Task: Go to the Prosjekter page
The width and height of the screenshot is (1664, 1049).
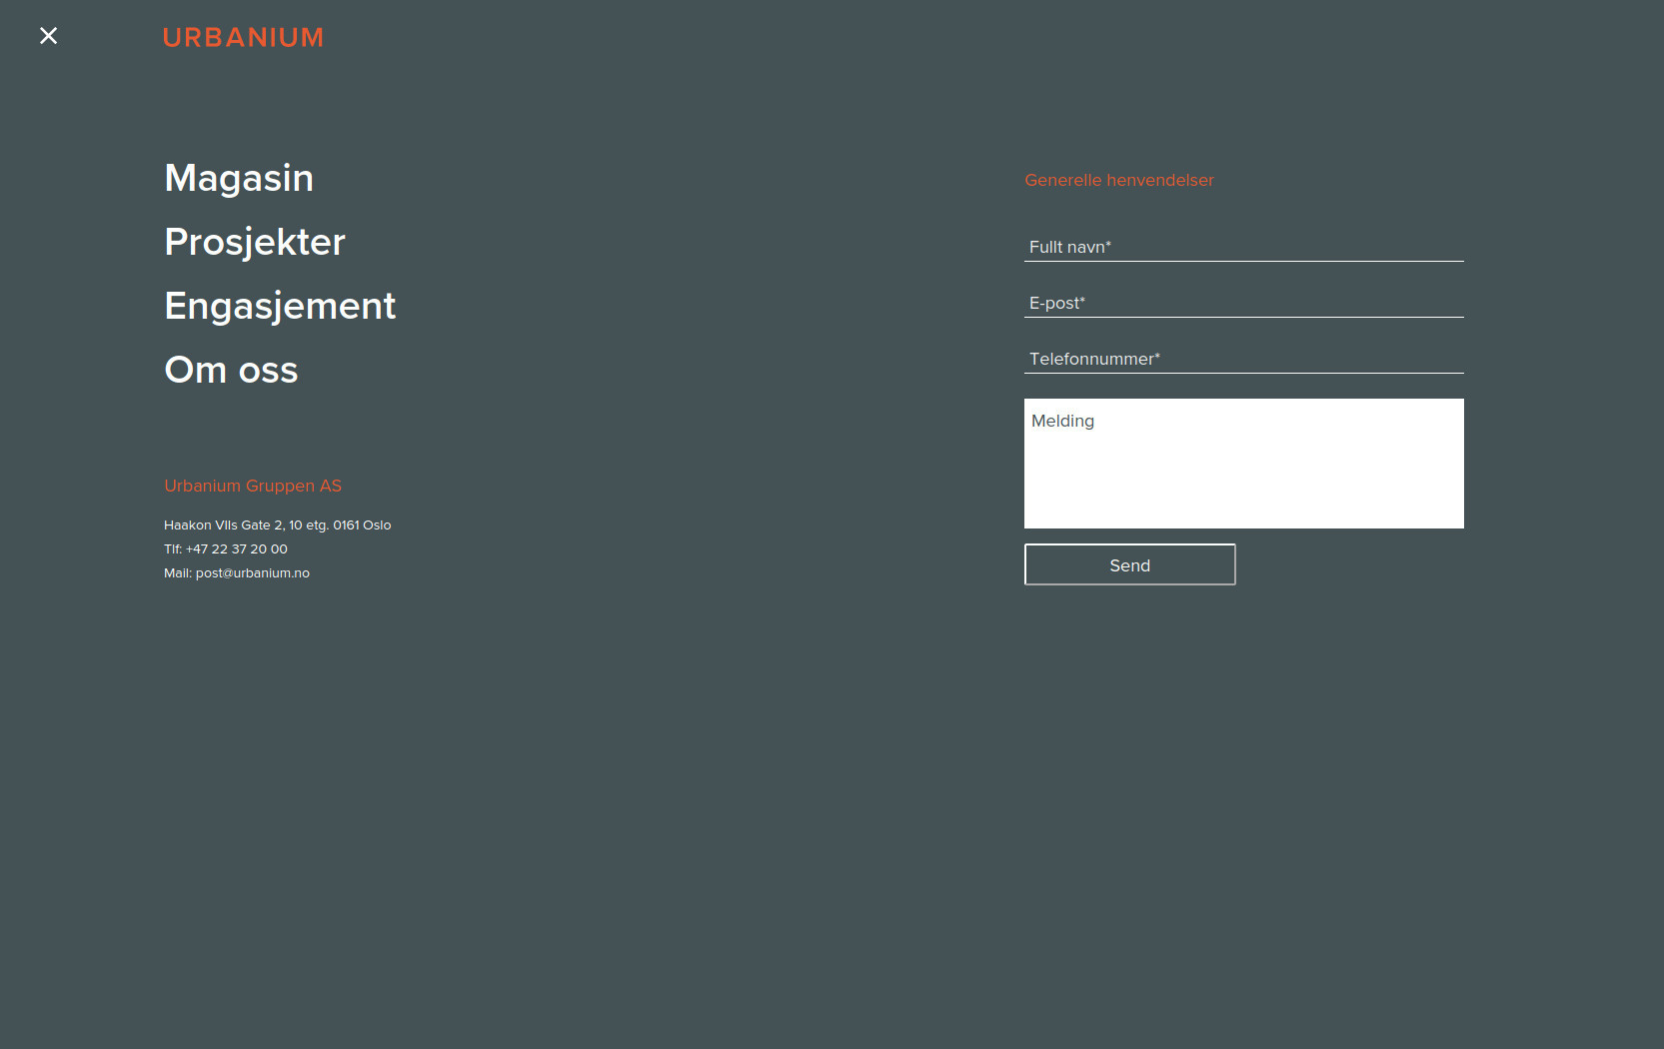Action: [254, 242]
